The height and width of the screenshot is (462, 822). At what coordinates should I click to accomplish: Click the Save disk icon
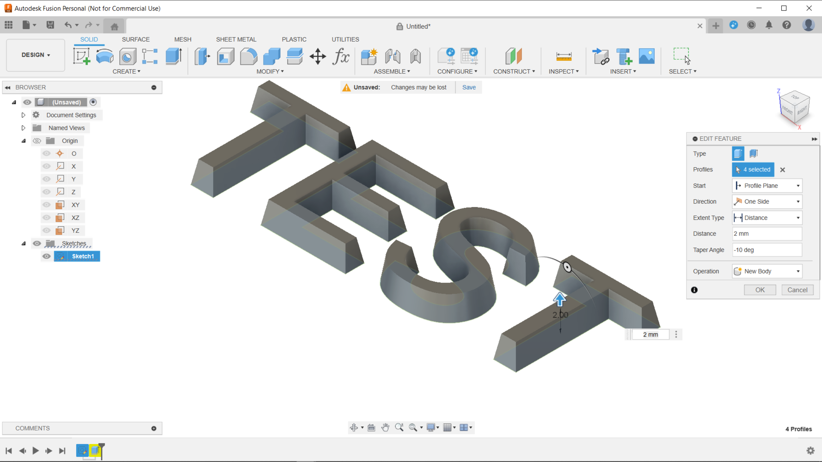pos(50,25)
